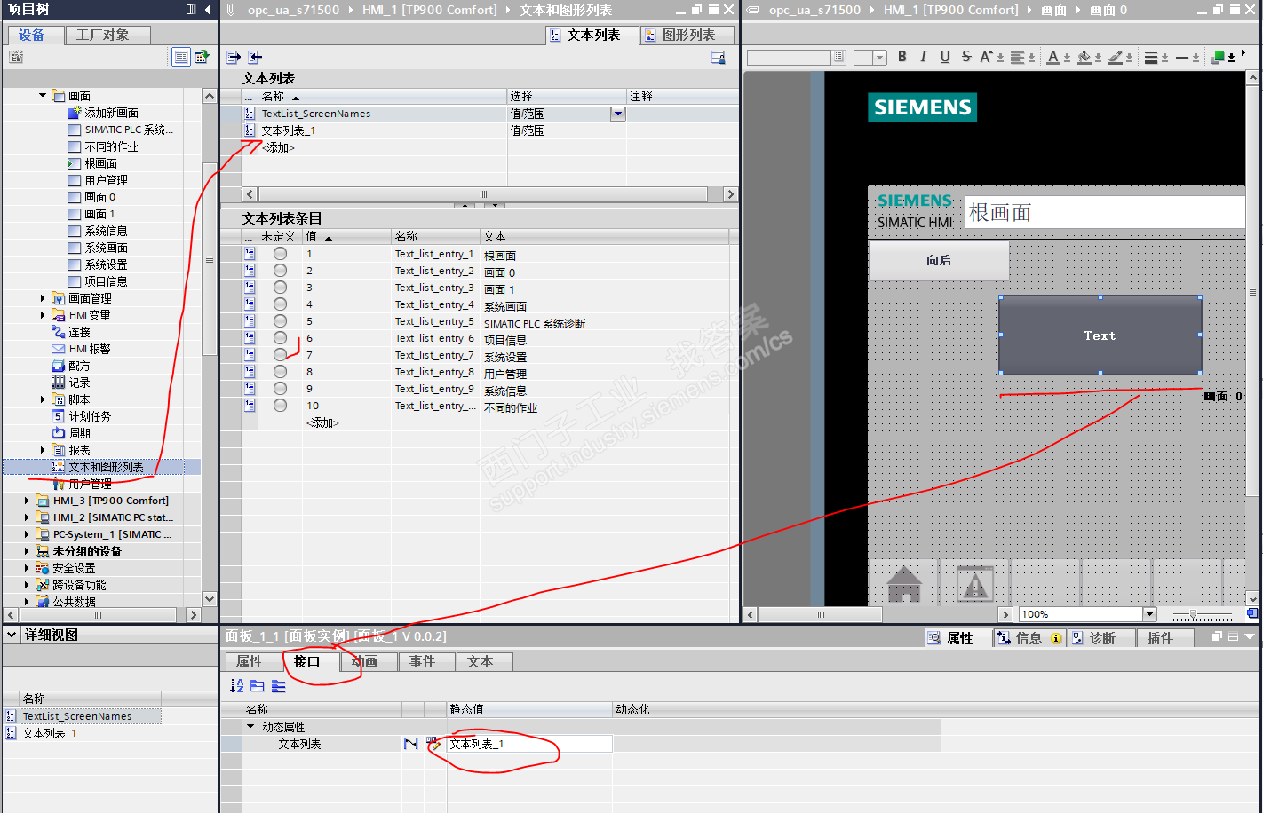Open 值范围 dropdown for TextList_ScreenNames
Screen dimensions: 1263x813
pos(618,114)
